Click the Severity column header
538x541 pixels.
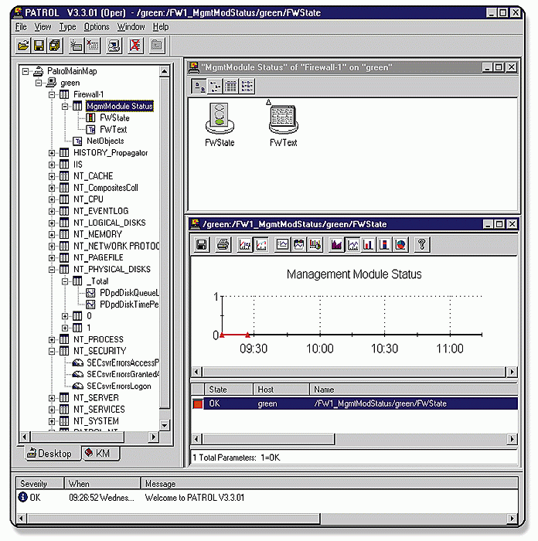pyautogui.click(x=39, y=483)
